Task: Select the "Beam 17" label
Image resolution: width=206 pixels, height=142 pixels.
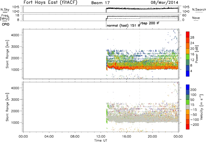Action: point(100,3)
